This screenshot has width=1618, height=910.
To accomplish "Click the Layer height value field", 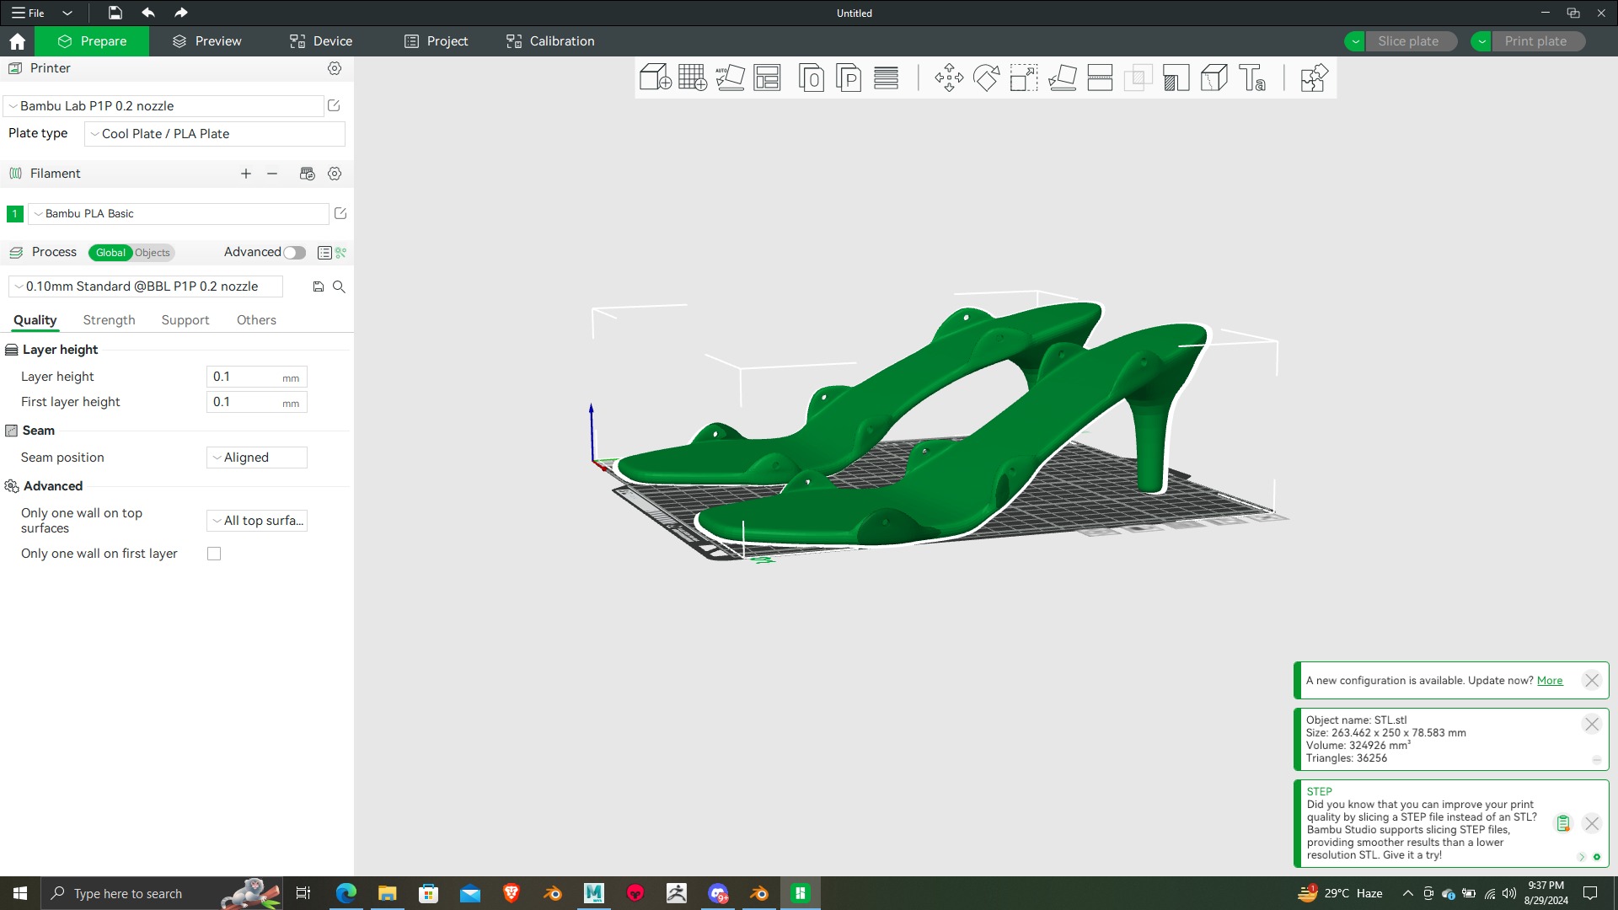I will tap(256, 377).
